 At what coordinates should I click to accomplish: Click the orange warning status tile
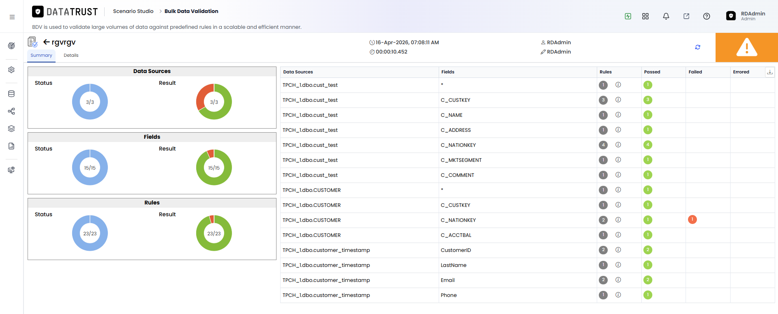746,47
